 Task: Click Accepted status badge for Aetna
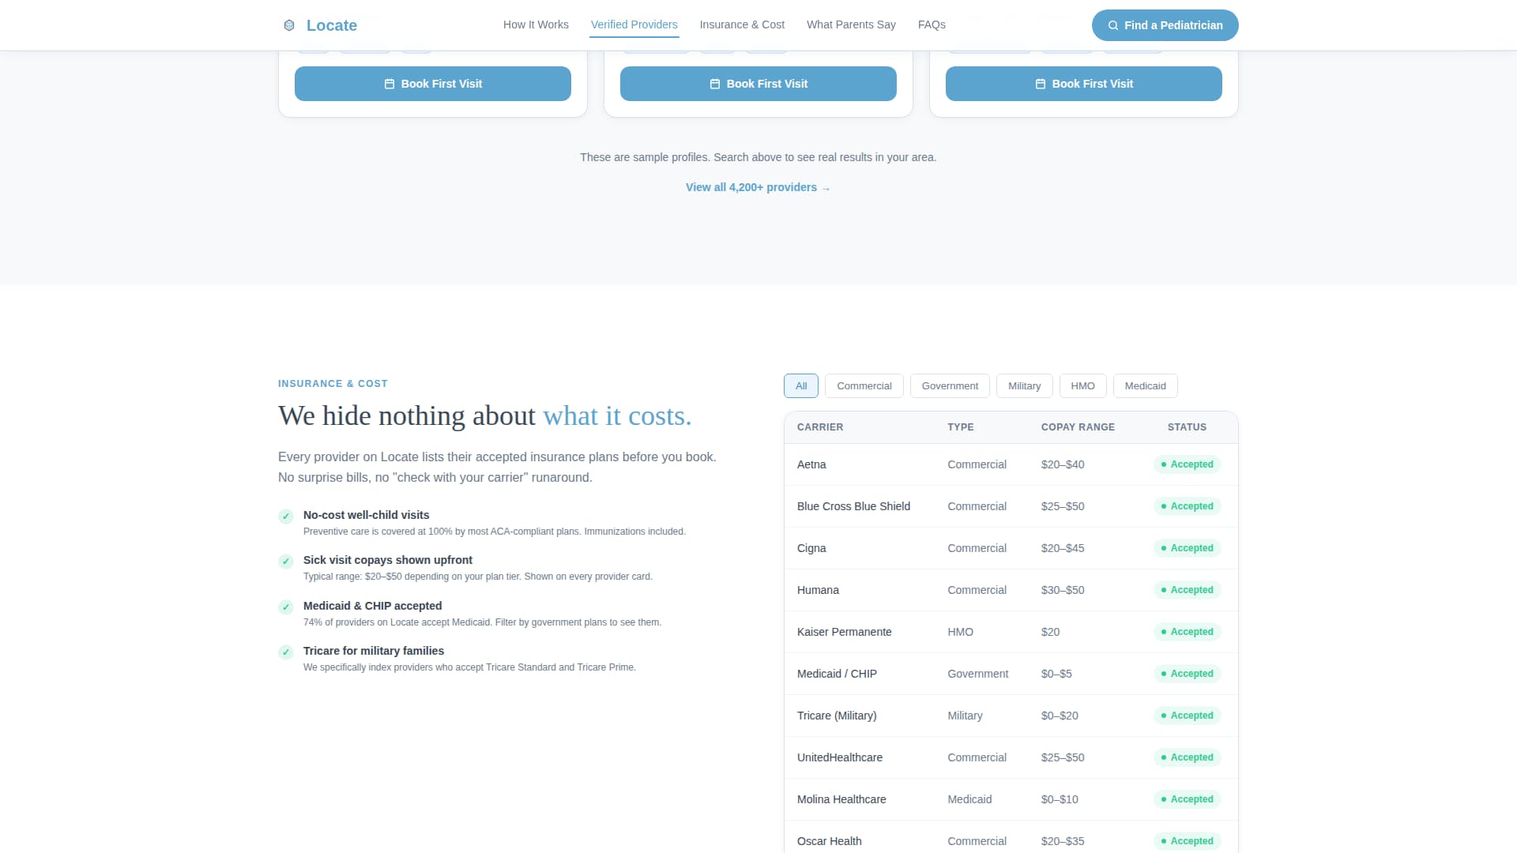(1187, 464)
